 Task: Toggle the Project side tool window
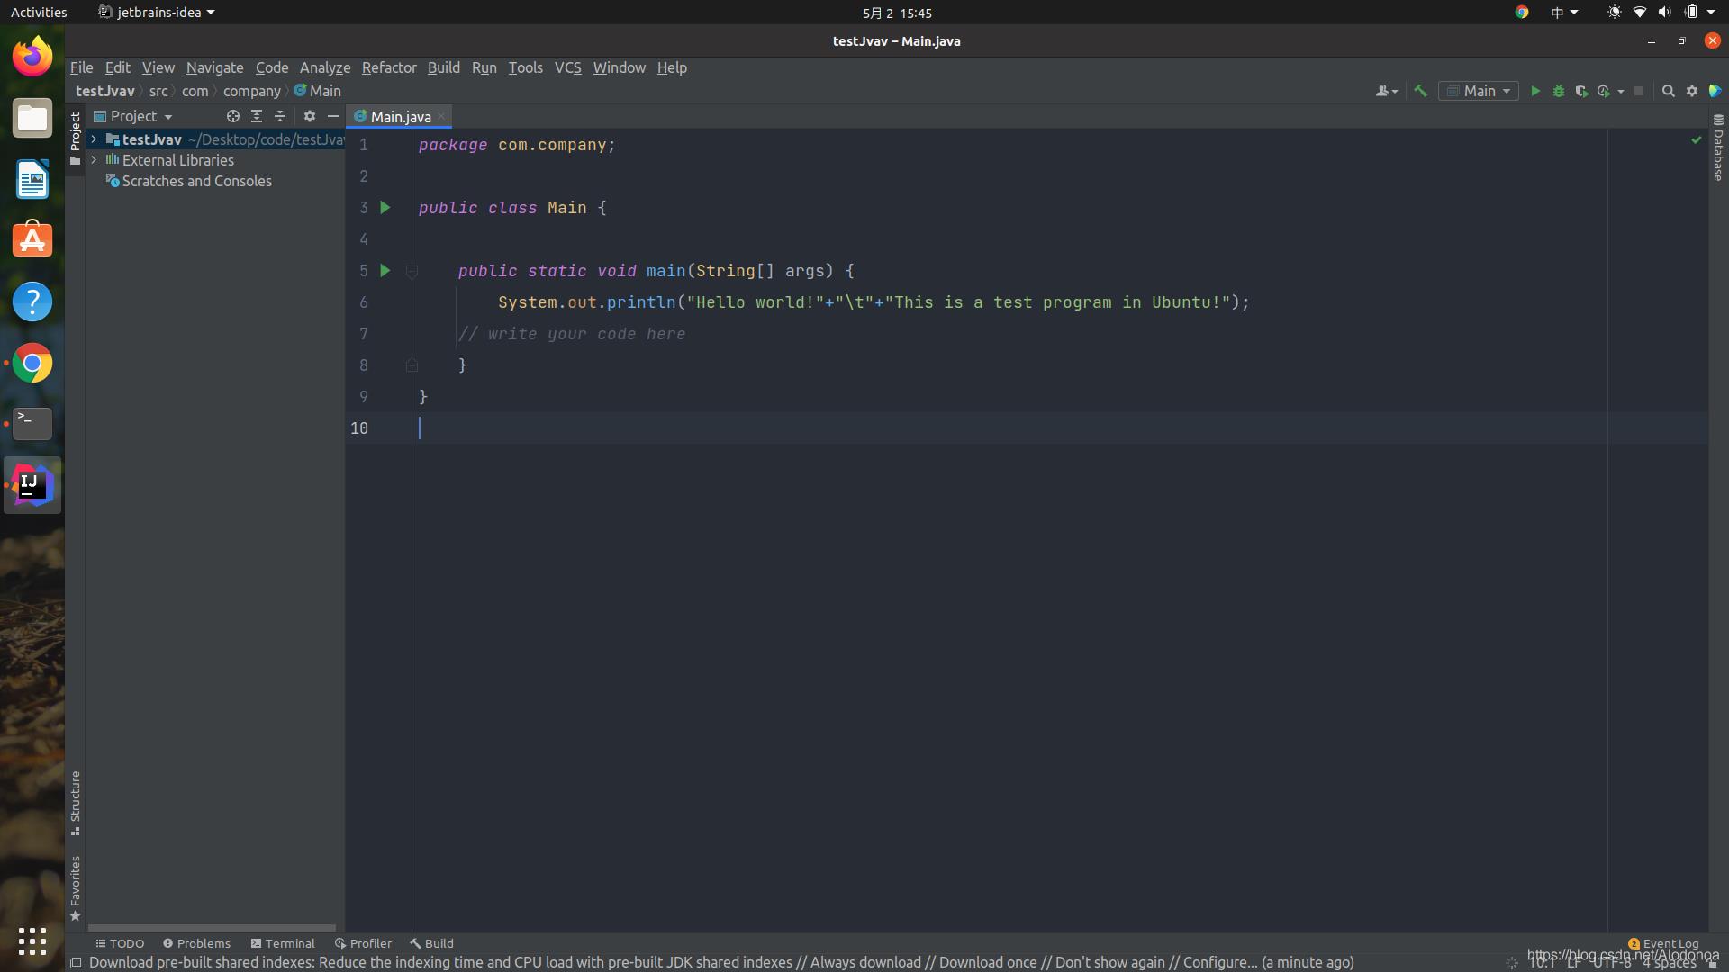click(x=75, y=139)
